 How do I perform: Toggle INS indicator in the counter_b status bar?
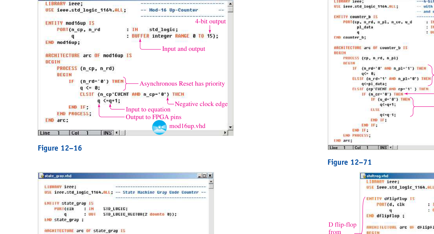[x=383, y=148]
